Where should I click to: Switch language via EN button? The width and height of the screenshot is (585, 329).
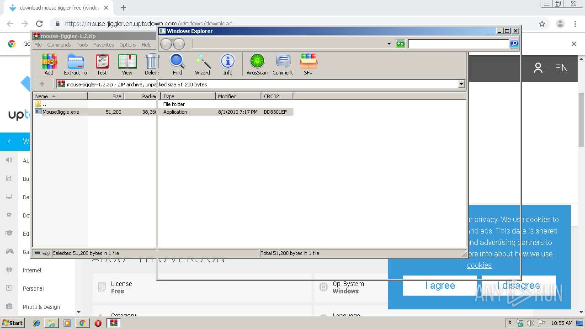coord(561,68)
